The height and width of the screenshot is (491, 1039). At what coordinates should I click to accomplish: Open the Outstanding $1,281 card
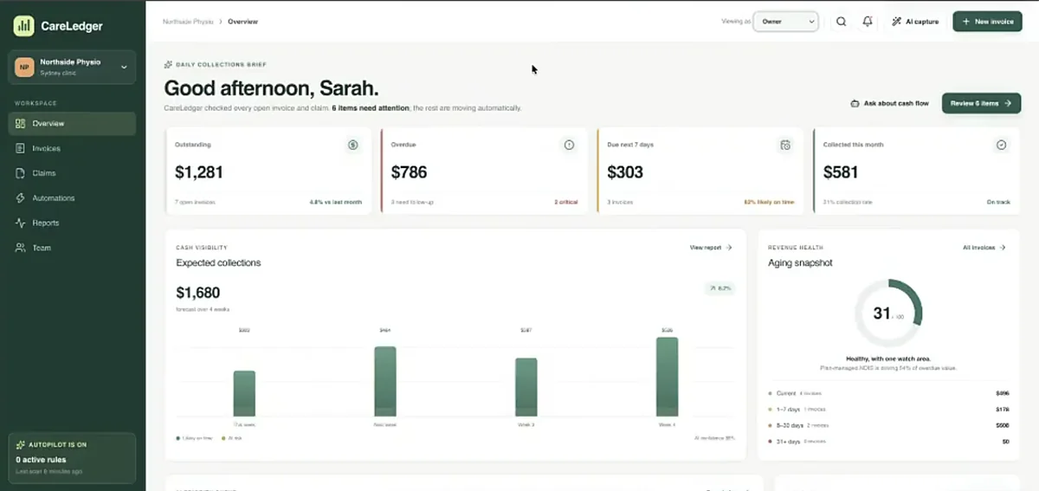tap(268, 171)
